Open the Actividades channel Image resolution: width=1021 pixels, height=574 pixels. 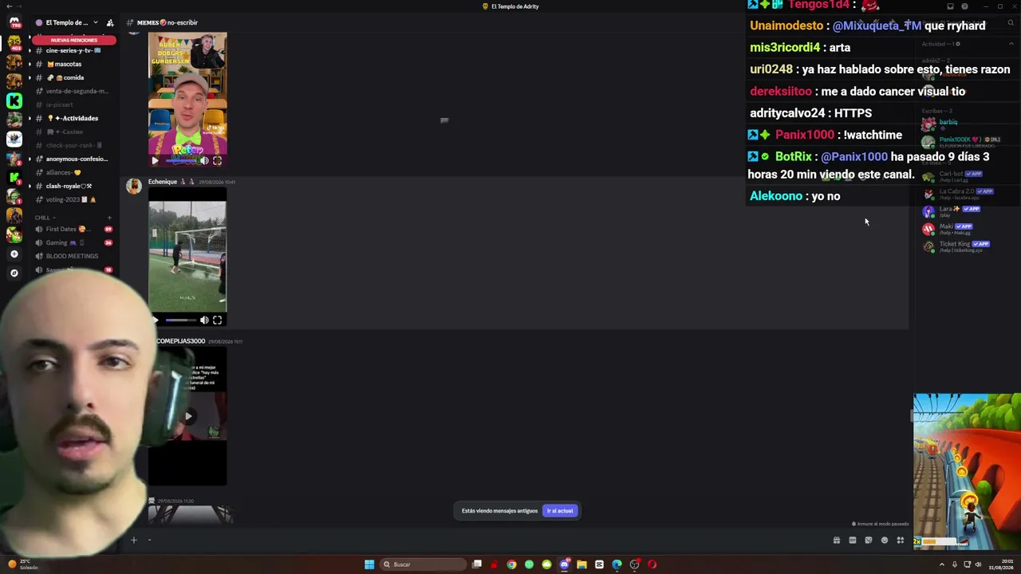tap(73, 118)
